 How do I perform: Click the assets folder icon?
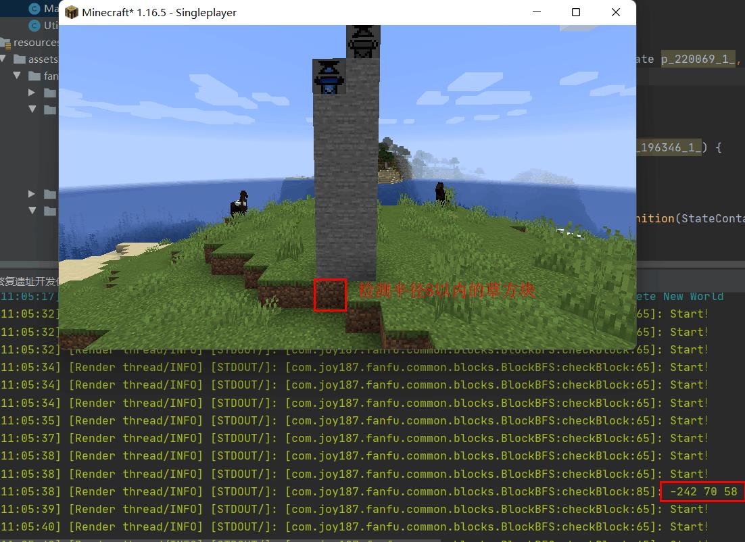click(x=20, y=59)
